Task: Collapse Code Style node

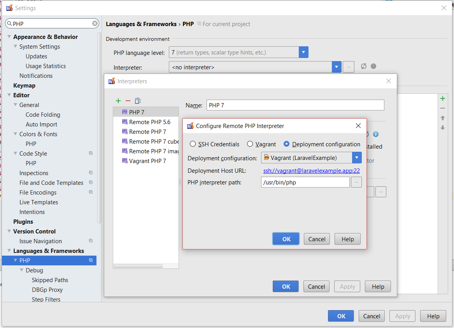Action: click(15, 153)
